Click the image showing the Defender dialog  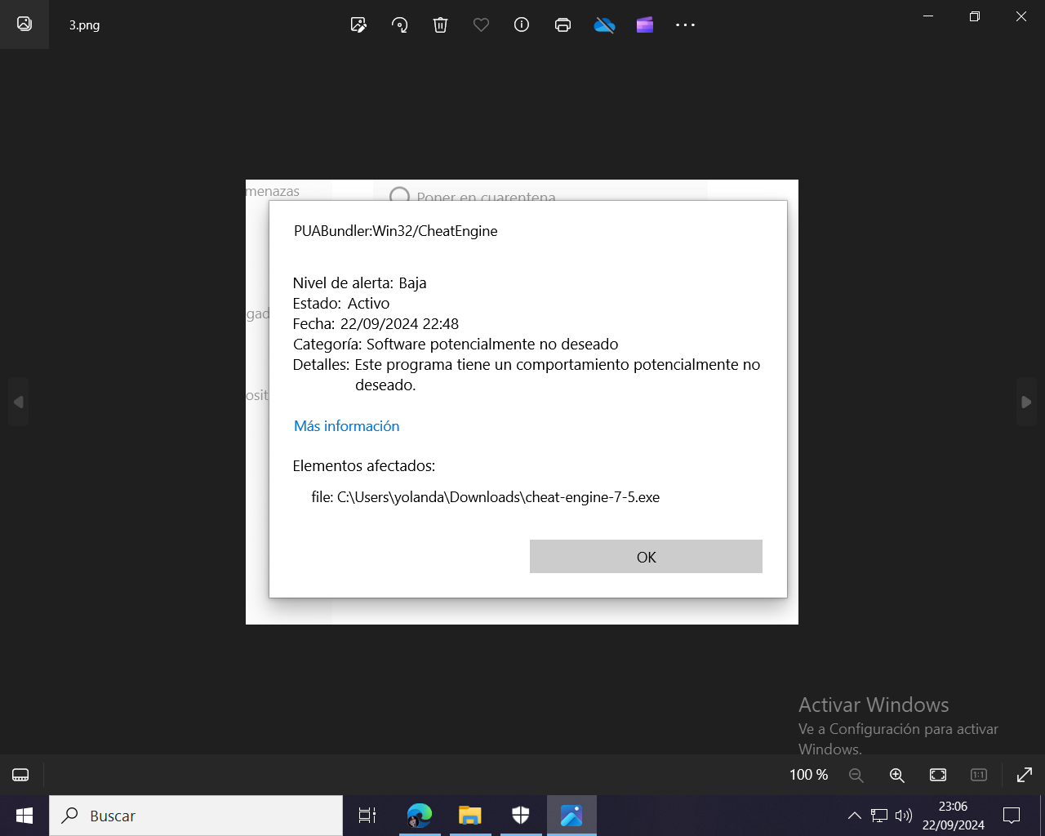click(x=522, y=402)
